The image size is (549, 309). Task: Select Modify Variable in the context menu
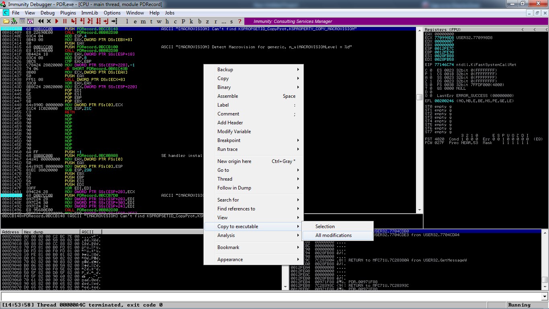click(254, 132)
